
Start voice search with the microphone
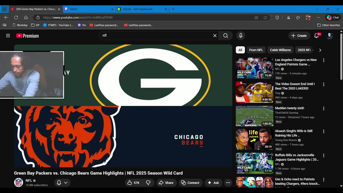coord(241,36)
